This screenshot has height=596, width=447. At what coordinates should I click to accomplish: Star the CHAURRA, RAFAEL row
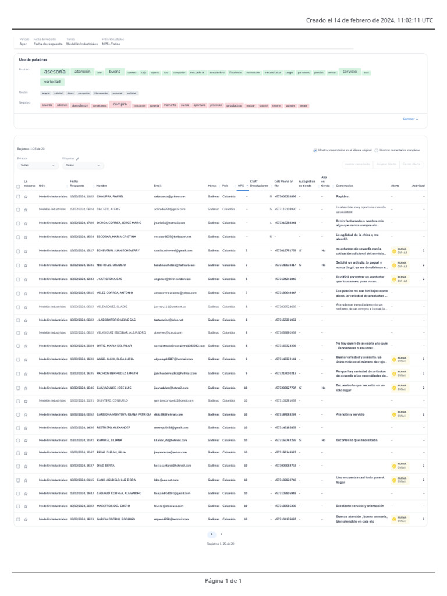click(x=26, y=197)
